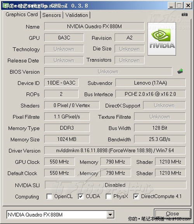
Task: Close the window with the X button
Action: [188, 5]
